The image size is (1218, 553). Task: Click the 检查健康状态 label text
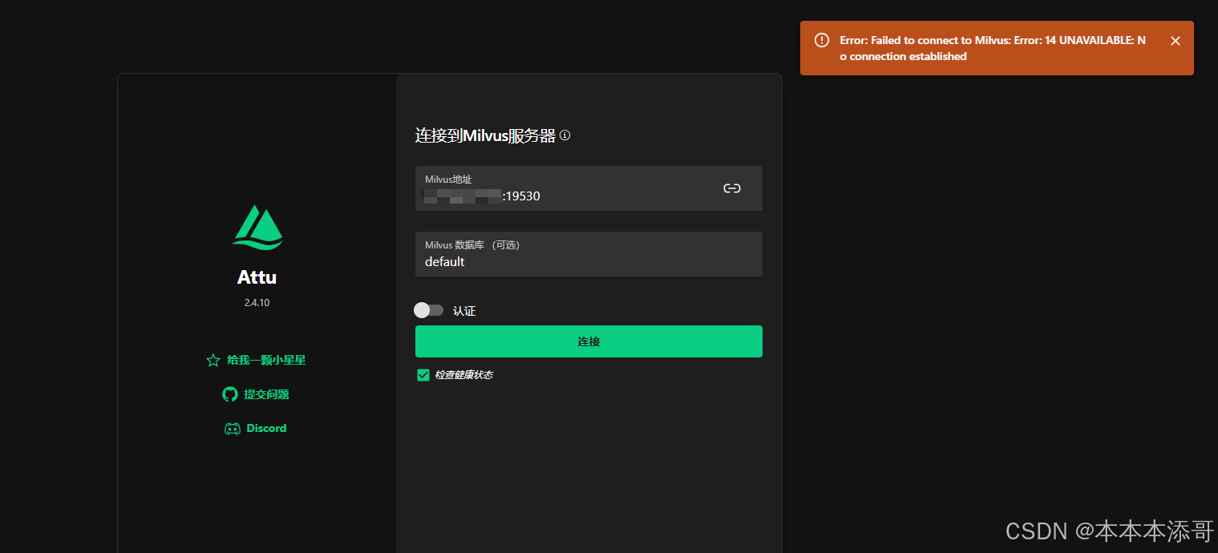pos(463,375)
